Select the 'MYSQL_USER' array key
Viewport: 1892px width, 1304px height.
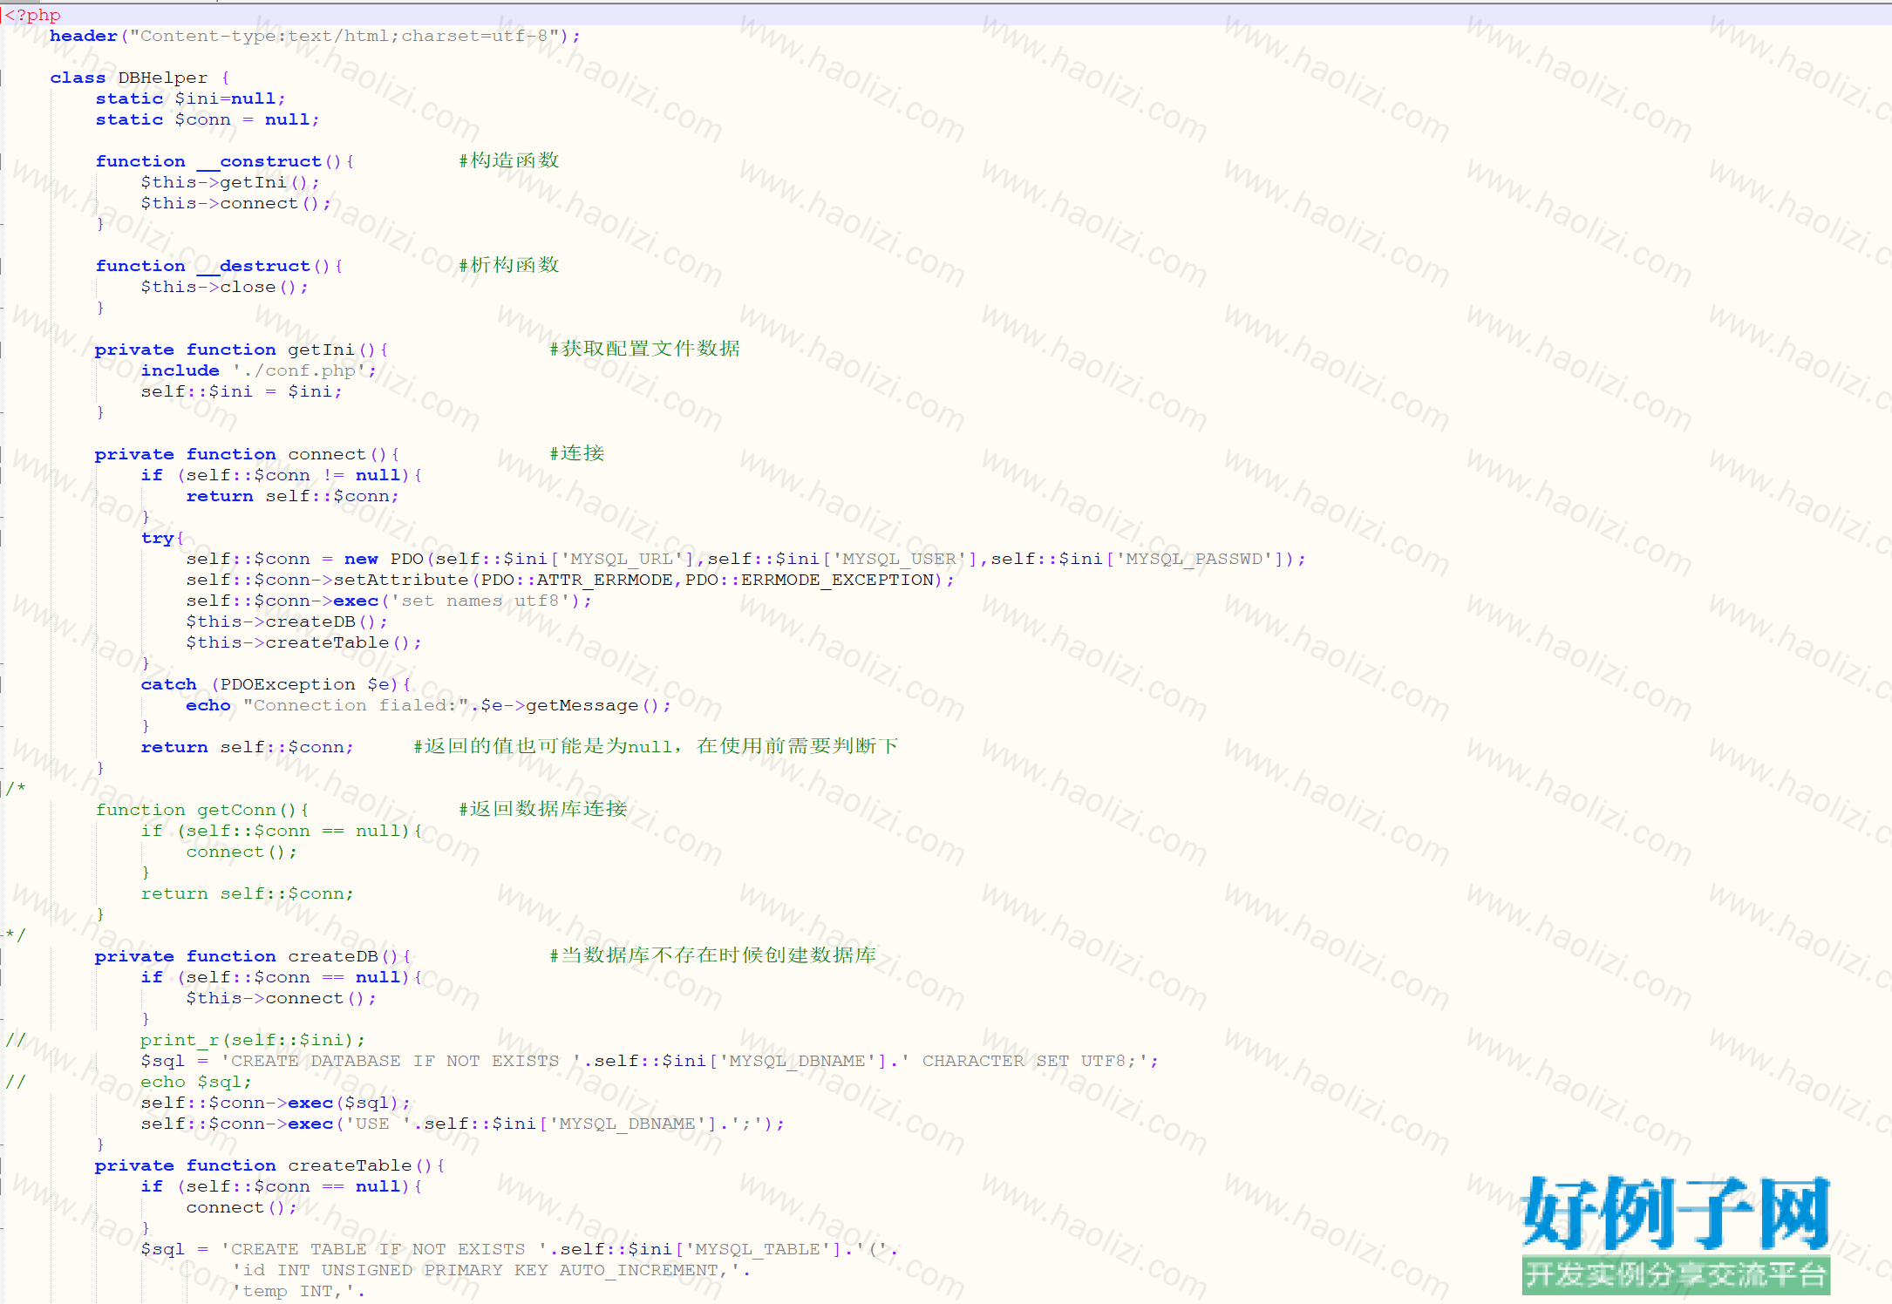(x=899, y=559)
